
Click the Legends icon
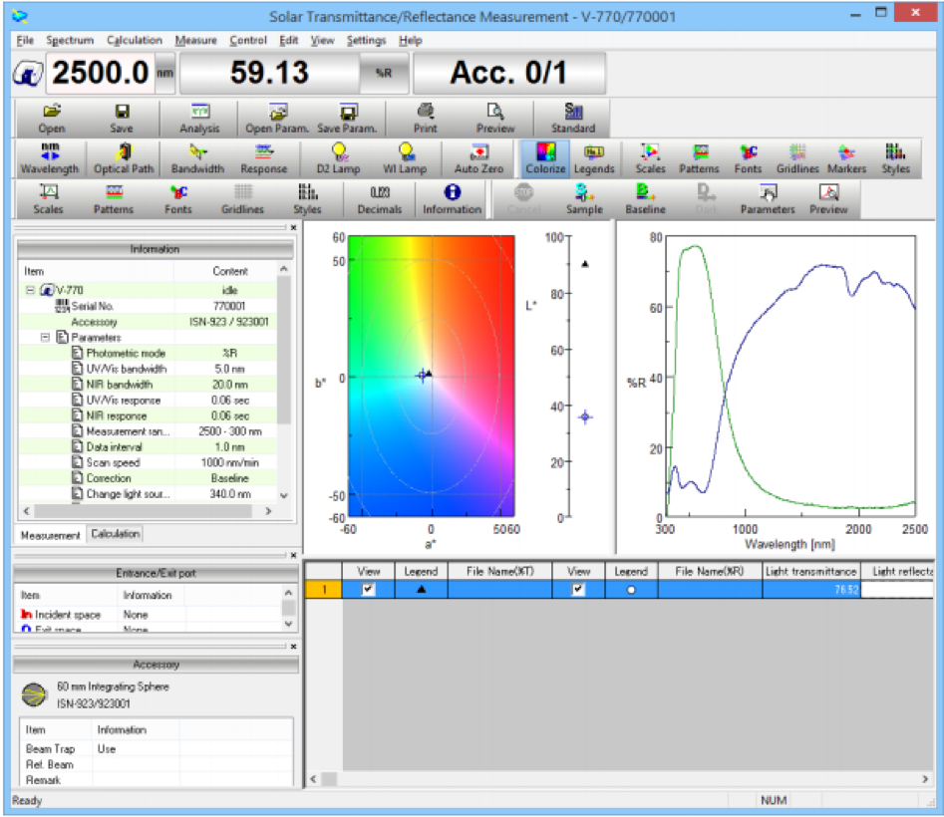click(595, 159)
